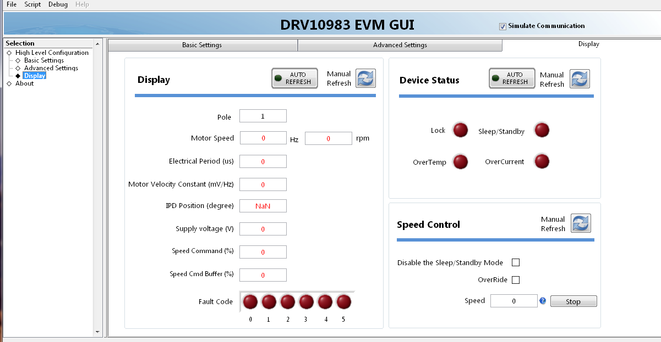Switch to the Advanced Settings tab
Screen dimensions: 661x342
[x=400, y=45]
